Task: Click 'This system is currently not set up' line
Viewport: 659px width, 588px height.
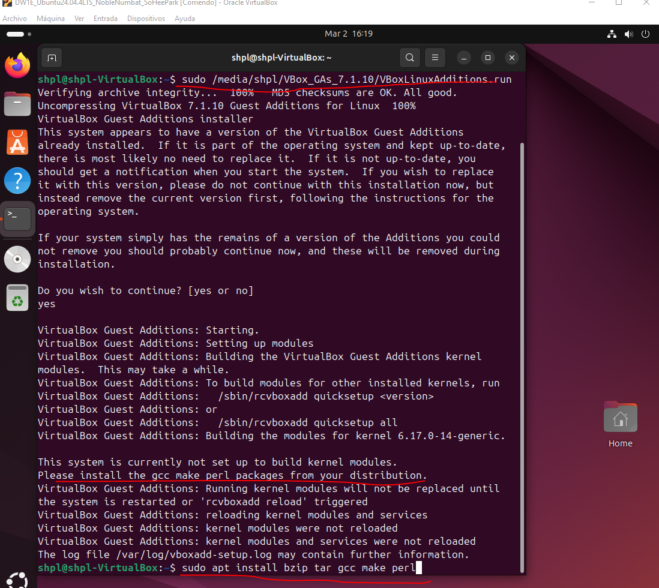Action: point(217,463)
